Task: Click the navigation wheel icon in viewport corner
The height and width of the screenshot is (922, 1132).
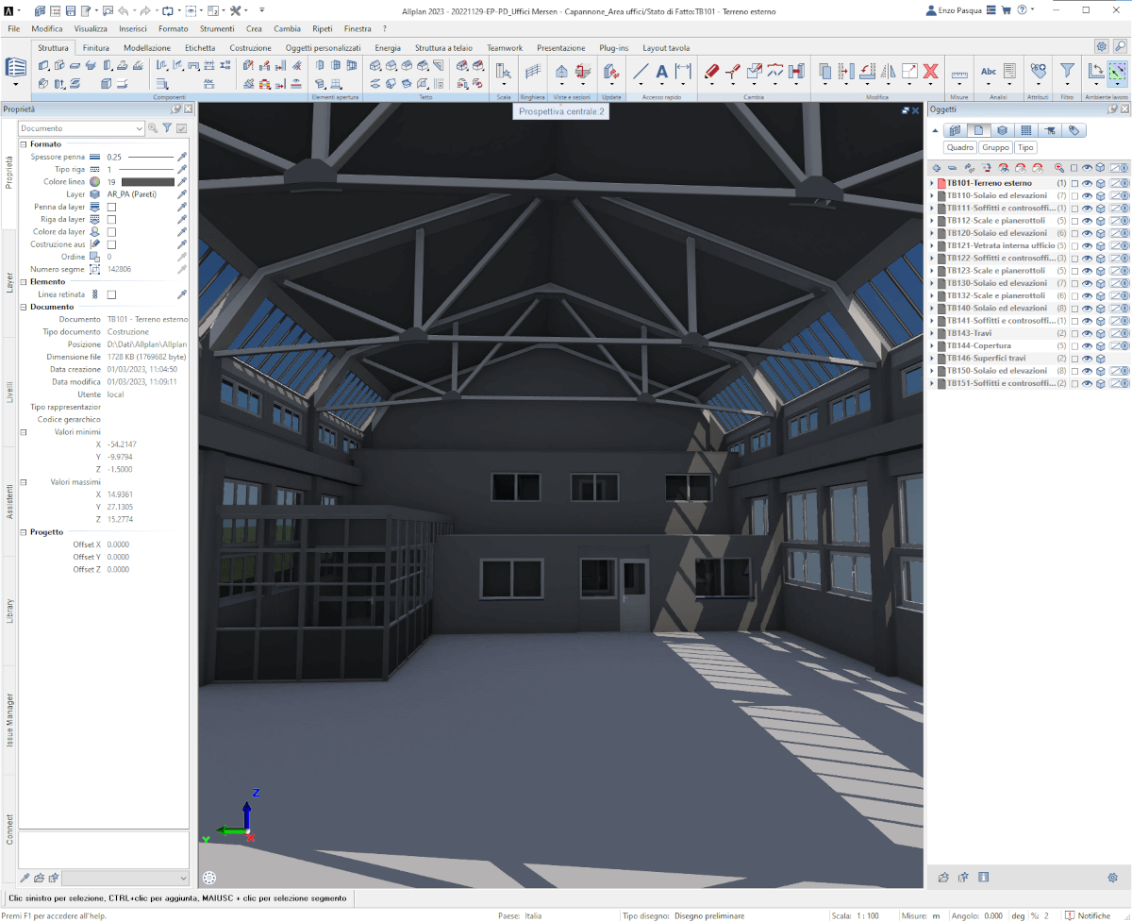Action: [x=209, y=878]
